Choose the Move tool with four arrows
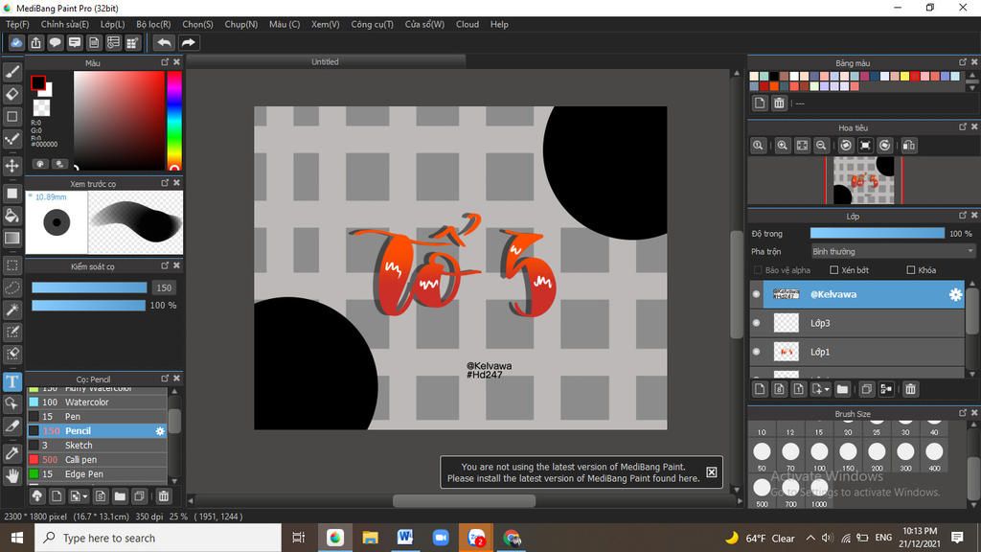 tap(11, 165)
